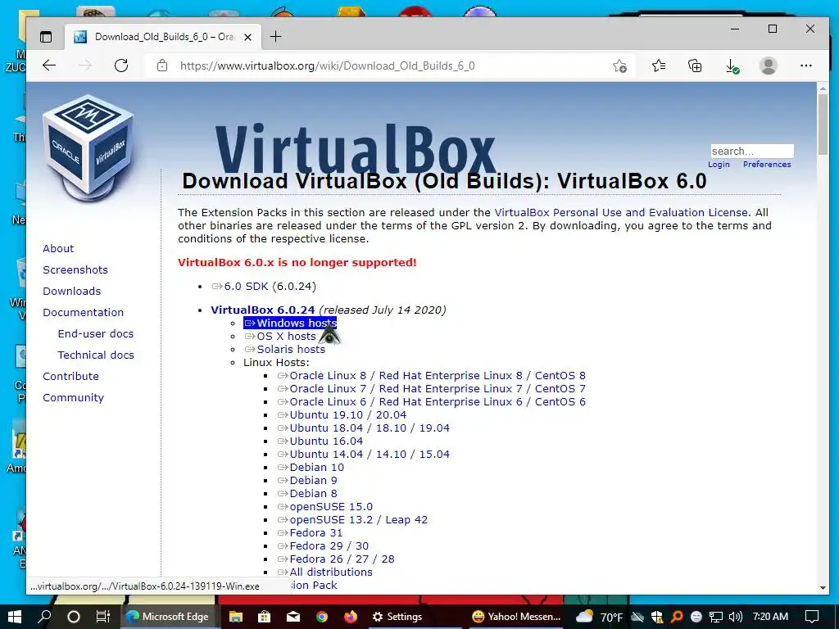839x629 pixels.
Task: Open Community in the sidebar
Action: coord(73,398)
